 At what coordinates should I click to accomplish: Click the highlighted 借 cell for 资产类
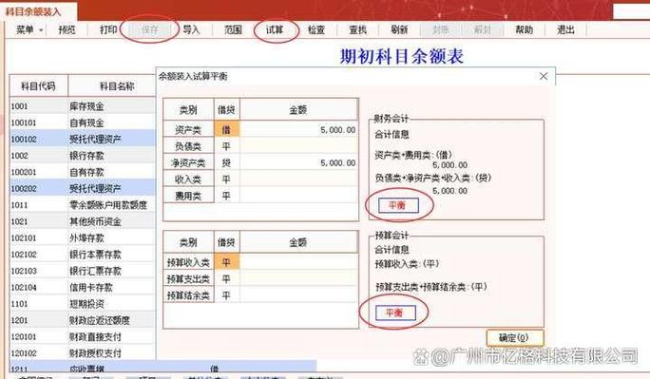coord(226,129)
